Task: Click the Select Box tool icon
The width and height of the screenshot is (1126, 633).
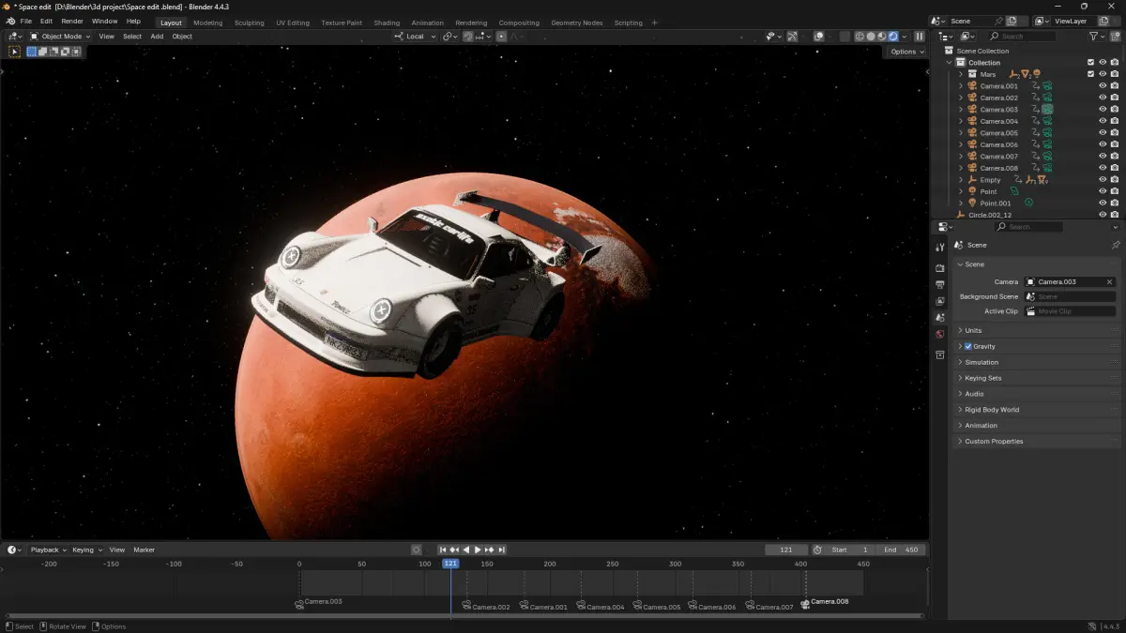Action: [15, 52]
